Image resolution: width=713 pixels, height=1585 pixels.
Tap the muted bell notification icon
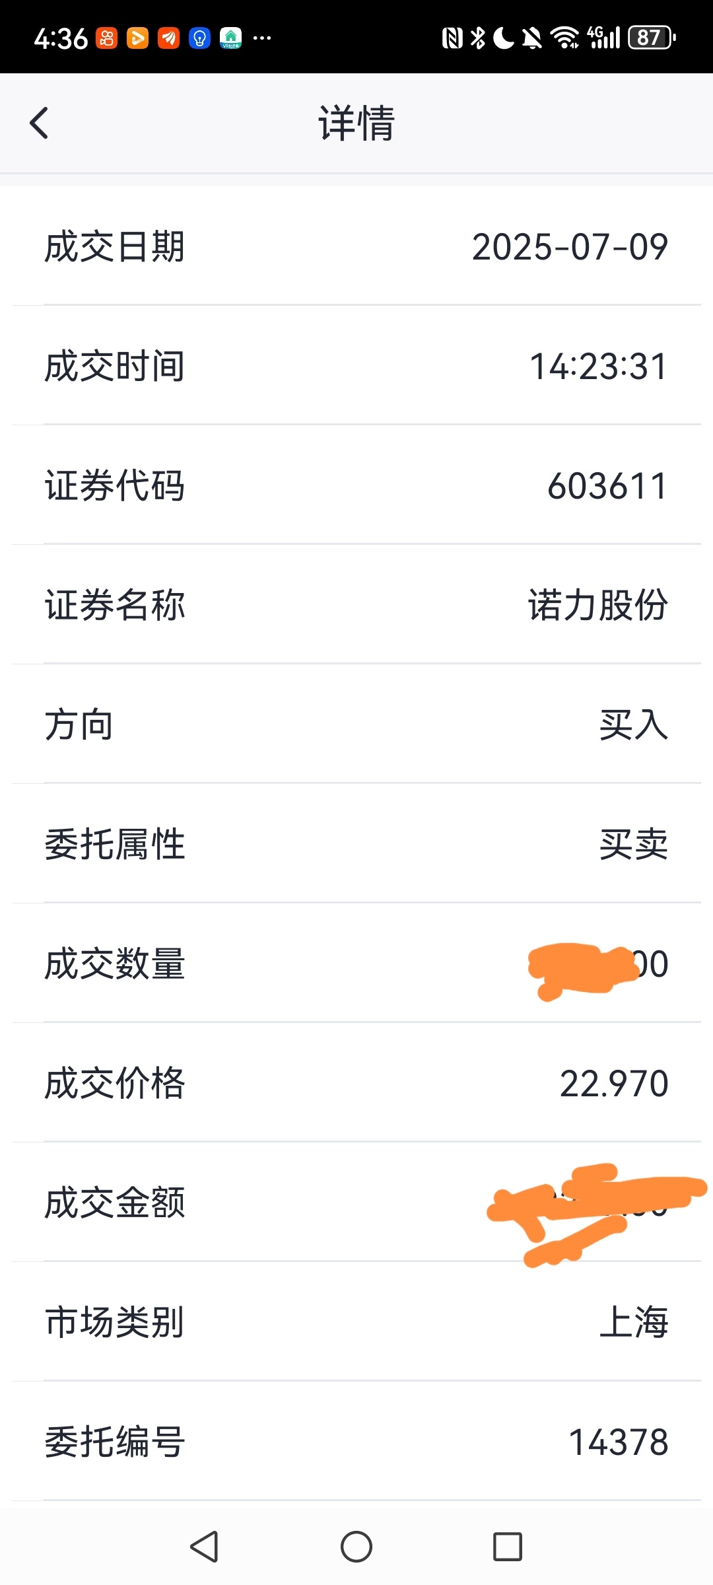click(x=532, y=38)
